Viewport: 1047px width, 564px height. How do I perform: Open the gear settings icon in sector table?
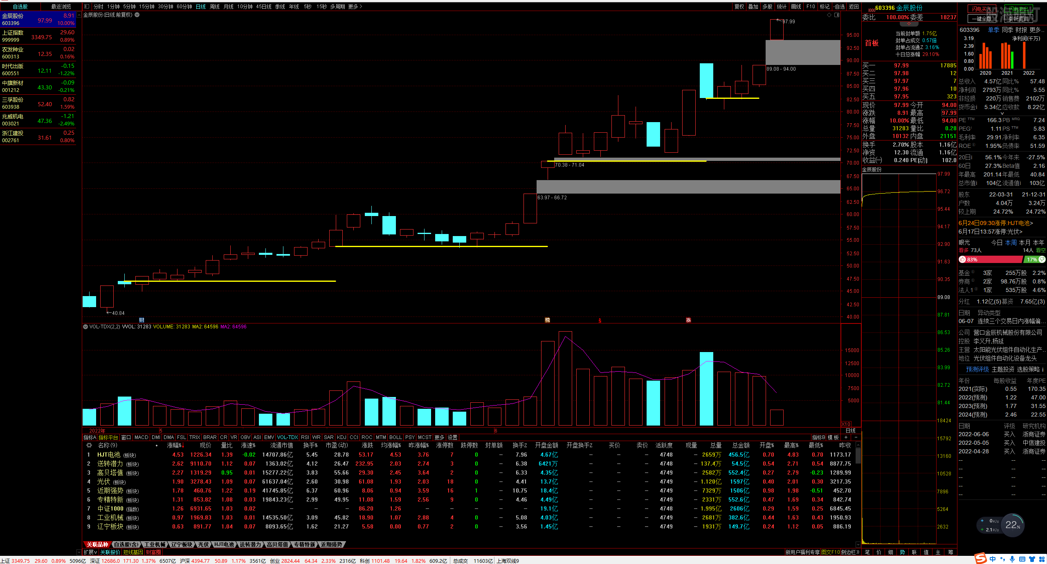coord(89,445)
